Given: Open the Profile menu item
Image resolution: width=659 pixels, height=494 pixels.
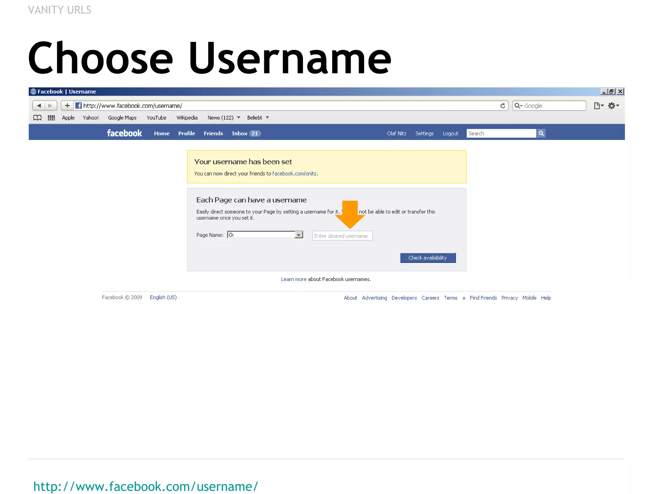Looking at the screenshot, I should (x=187, y=133).
